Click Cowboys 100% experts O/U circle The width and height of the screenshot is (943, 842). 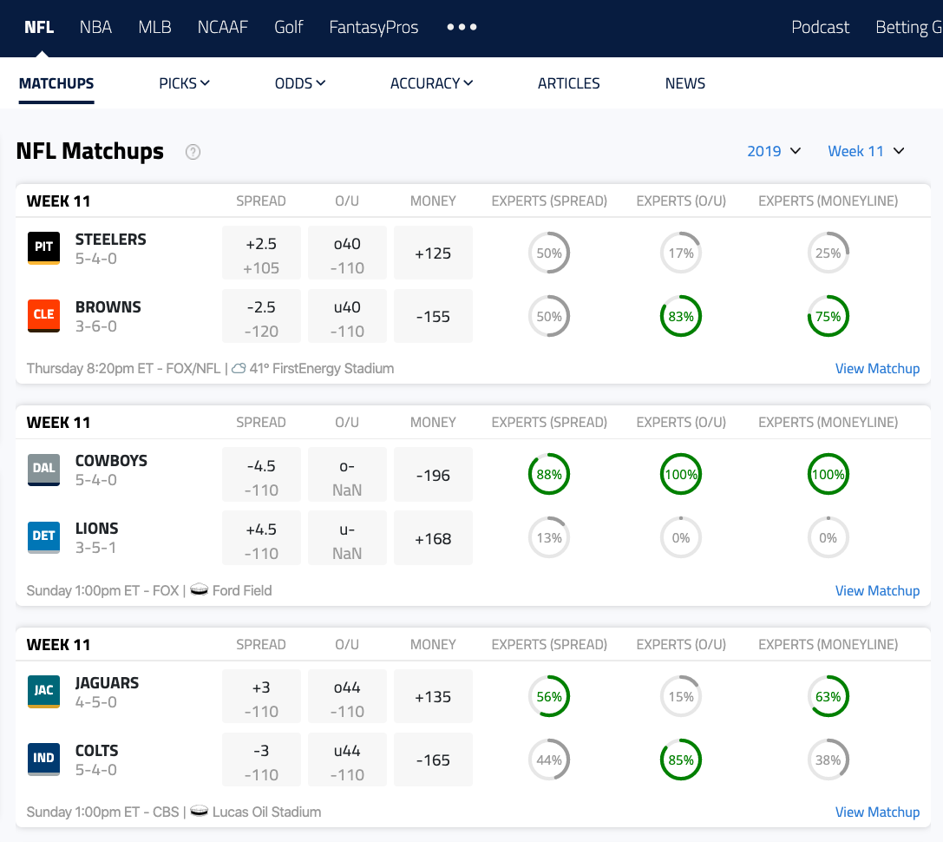point(681,474)
